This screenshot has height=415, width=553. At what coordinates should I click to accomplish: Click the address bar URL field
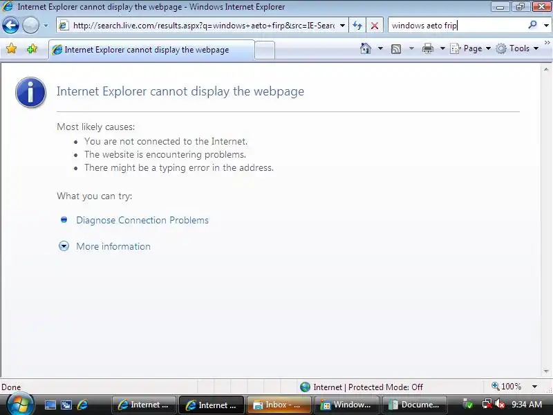click(203, 26)
